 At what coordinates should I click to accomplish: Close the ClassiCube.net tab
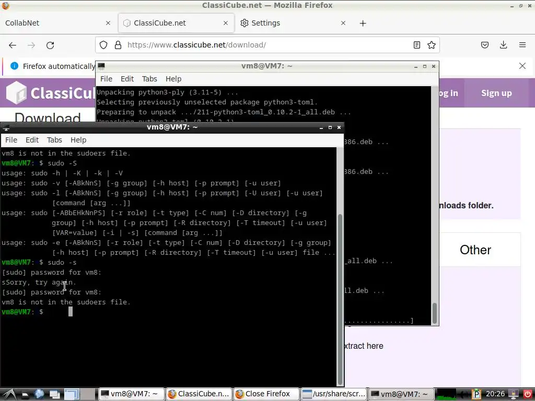[226, 23]
